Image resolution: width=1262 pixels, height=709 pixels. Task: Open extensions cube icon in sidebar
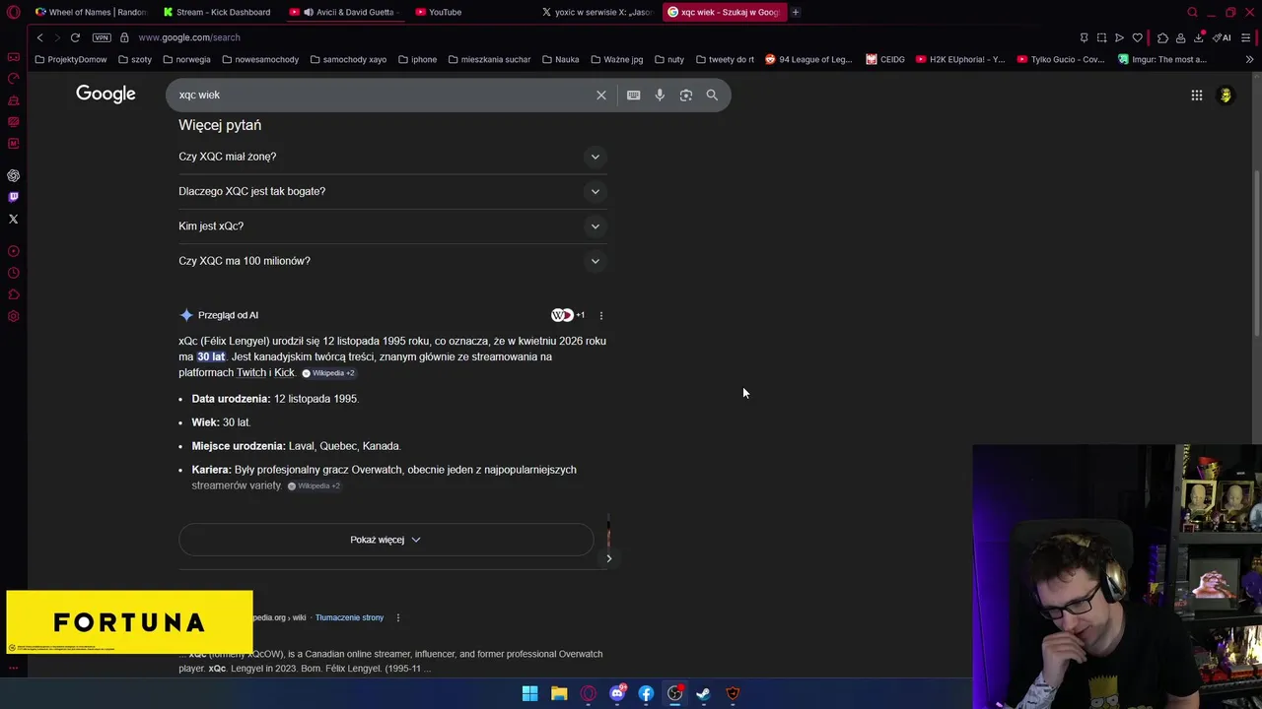14,294
